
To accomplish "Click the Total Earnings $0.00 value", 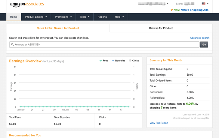I will [190, 75].
